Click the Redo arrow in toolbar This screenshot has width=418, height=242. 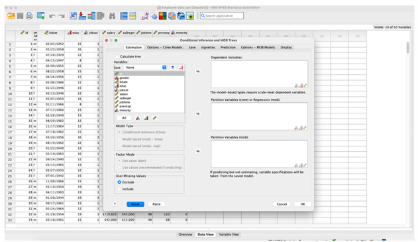[62, 16]
